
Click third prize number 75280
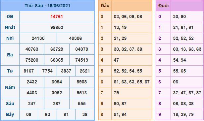(32, 60)
